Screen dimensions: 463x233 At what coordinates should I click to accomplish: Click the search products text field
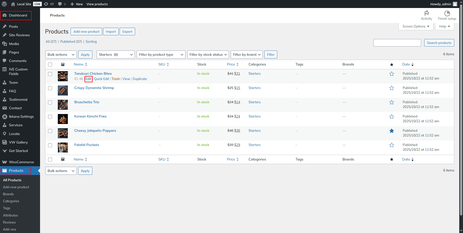tap(397, 43)
